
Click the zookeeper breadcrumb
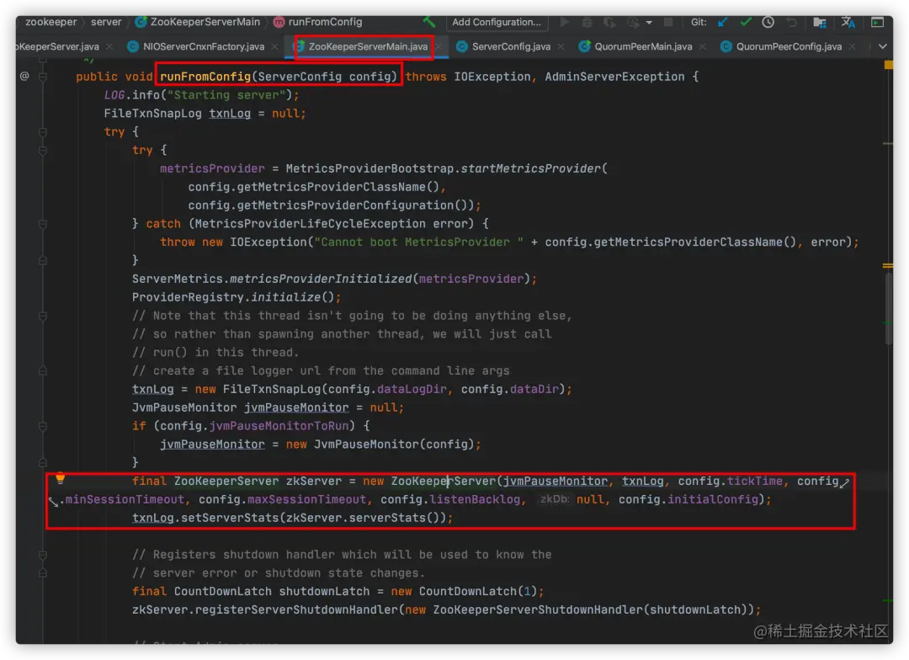click(51, 22)
